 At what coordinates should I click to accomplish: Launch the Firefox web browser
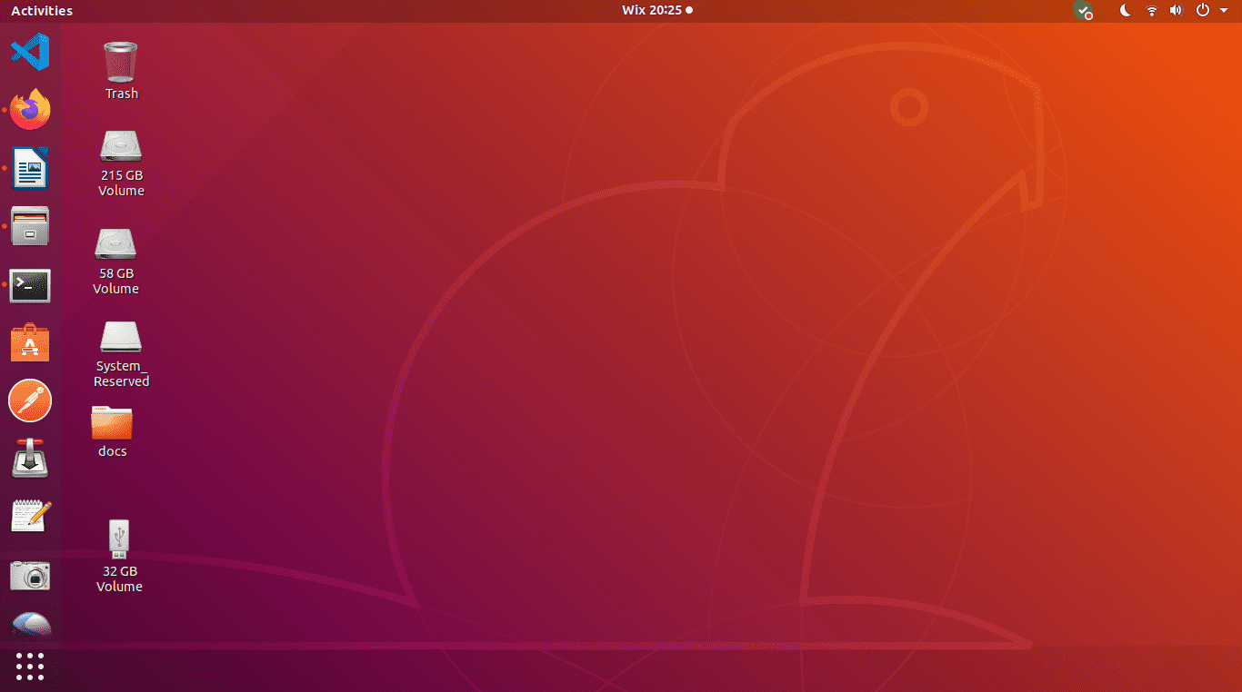coord(30,110)
